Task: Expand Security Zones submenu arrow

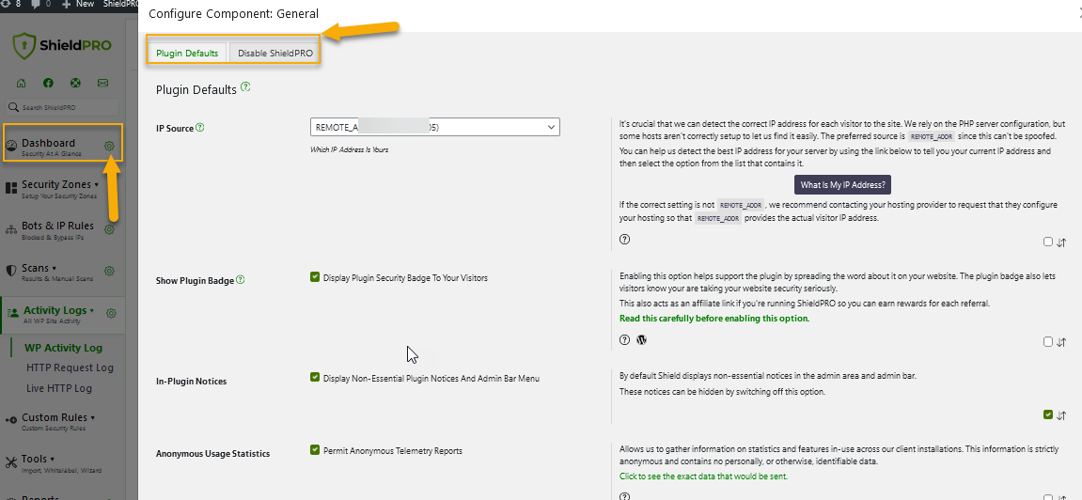Action: (x=96, y=185)
